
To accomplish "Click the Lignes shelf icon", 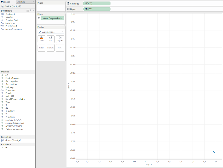I will (68, 9).
